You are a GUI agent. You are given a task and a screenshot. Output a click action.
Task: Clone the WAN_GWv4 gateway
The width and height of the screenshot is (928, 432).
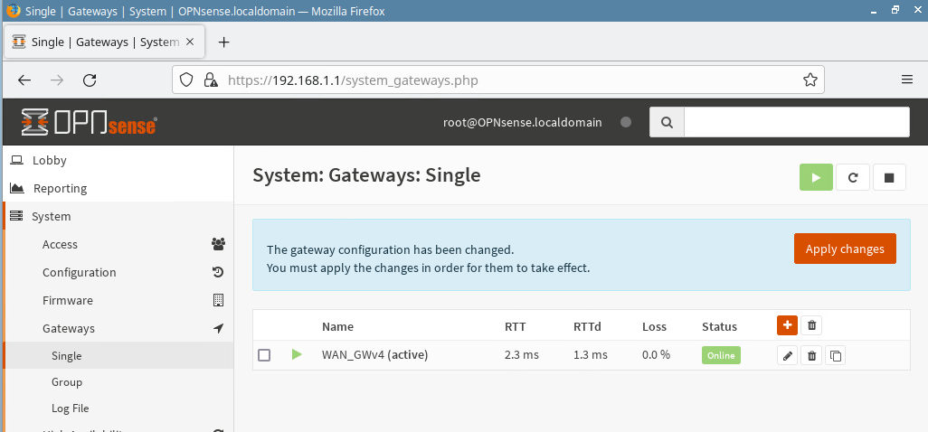pyautogui.click(x=836, y=356)
